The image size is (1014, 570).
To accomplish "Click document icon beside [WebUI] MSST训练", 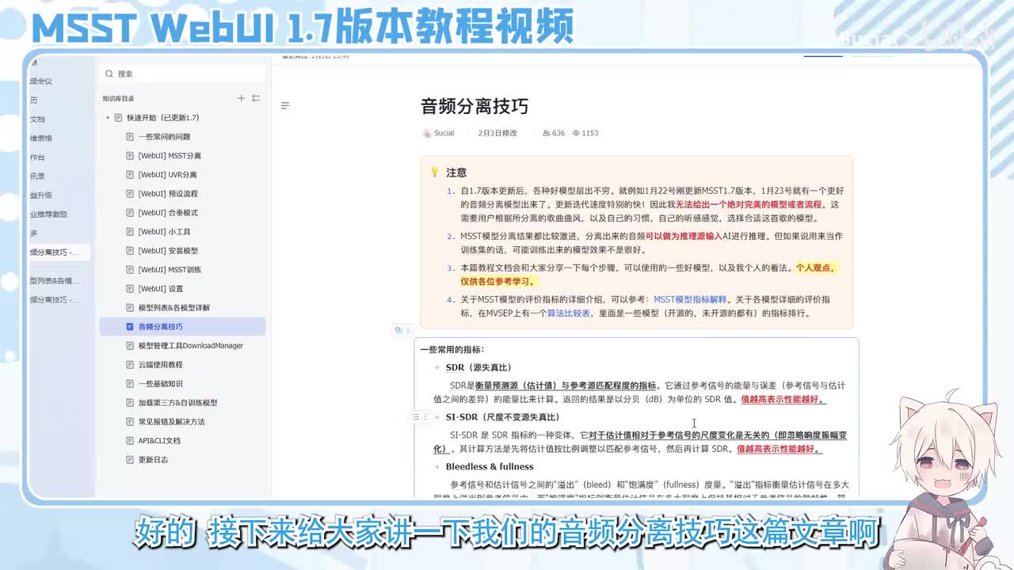I will [x=130, y=269].
